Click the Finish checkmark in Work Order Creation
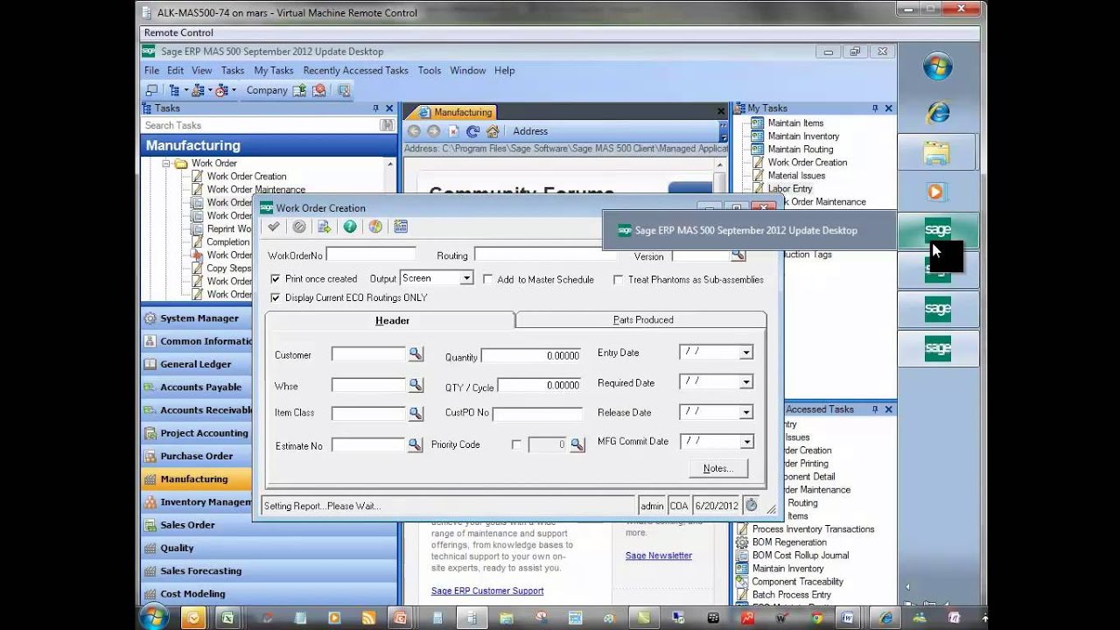Screen dimensions: 1120x630 click(x=274, y=227)
